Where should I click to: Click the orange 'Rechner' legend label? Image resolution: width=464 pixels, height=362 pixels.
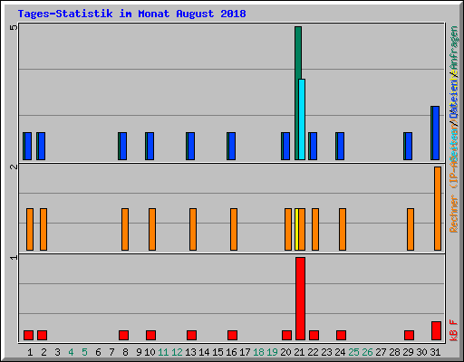(454, 214)
